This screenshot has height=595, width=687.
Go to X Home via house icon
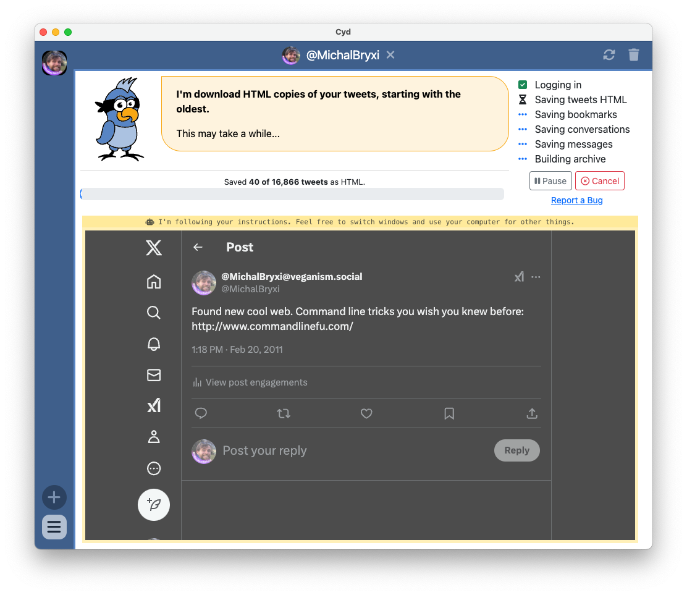(154, 281)
